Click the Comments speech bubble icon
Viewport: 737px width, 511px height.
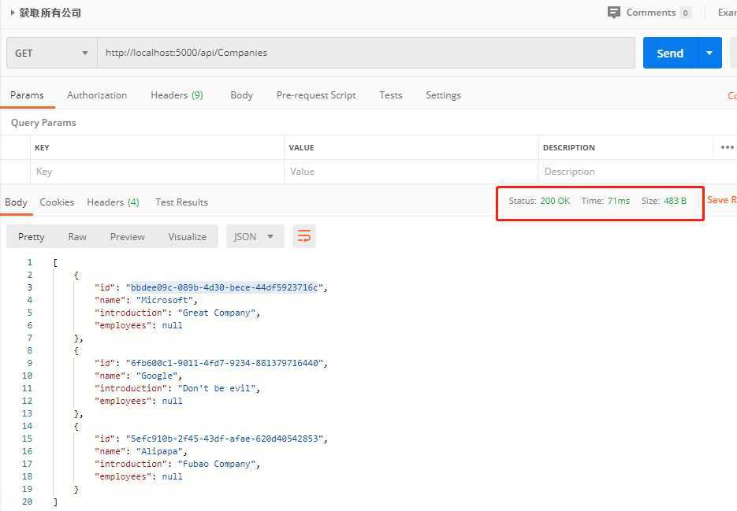[x=613, y=13]
